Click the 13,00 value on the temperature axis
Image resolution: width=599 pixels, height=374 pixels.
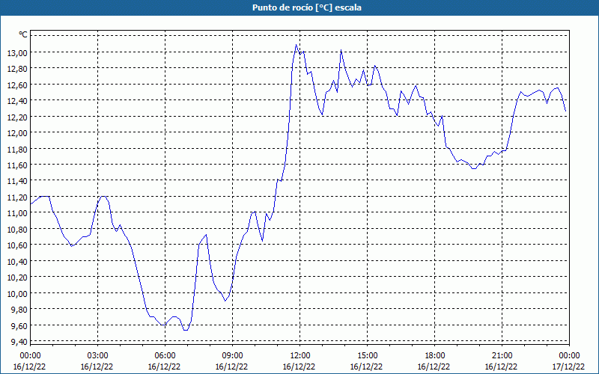(17, 52)
